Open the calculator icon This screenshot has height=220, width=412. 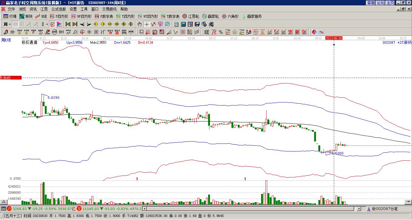(183, 24)
